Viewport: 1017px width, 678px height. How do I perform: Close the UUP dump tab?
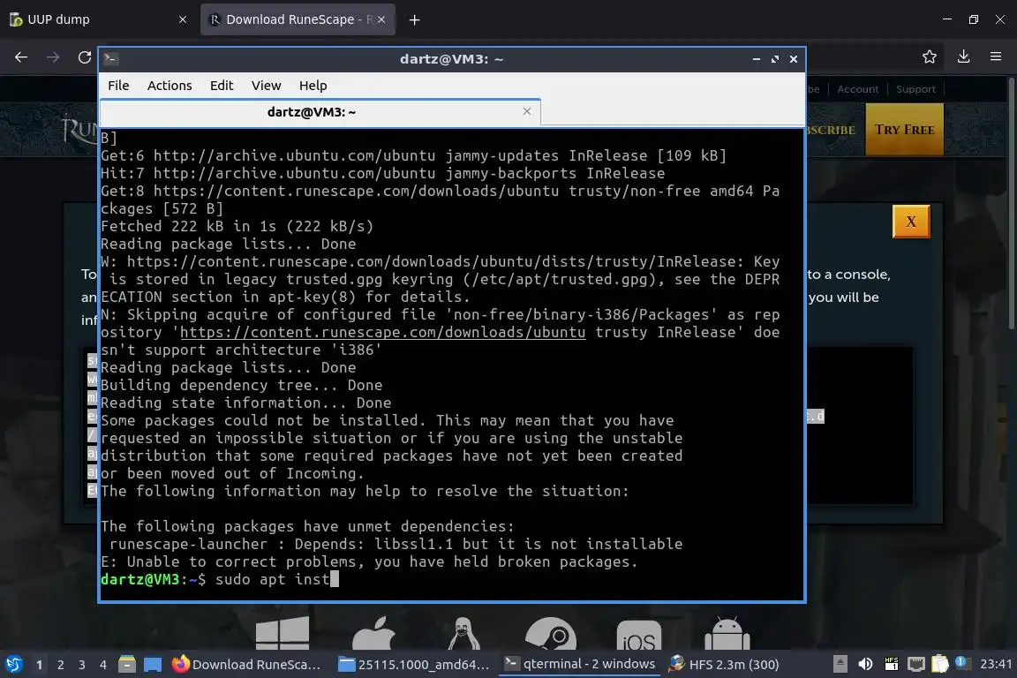(182, 19)
